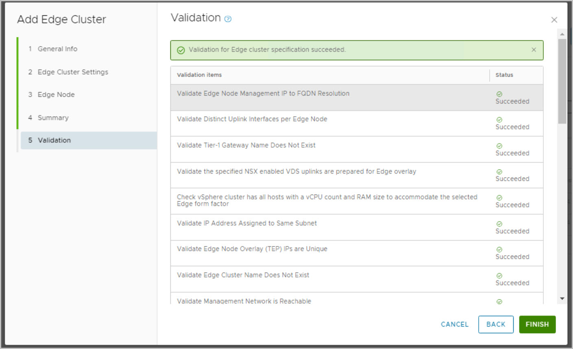This screenshot has height=349, width=573.
Task: Click the FQDN Resolution succeeded status icon
Action: [x=499, y=94]
